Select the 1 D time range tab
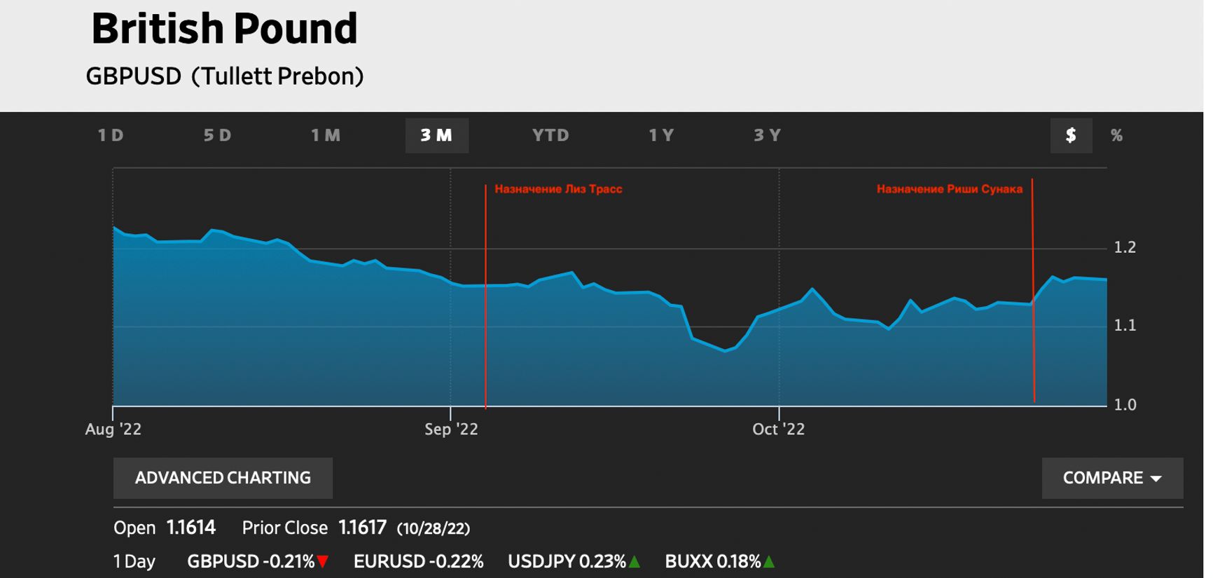1213x578 pixels. [111, 135]
